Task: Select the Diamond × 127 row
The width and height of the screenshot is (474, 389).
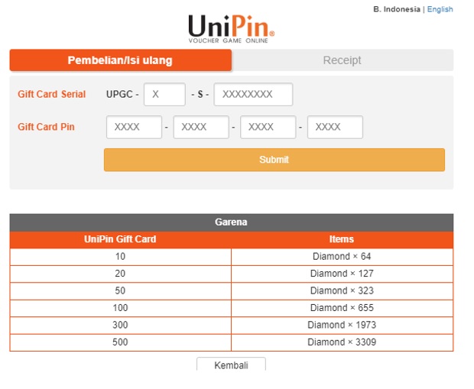Action: tap(341, 274)
